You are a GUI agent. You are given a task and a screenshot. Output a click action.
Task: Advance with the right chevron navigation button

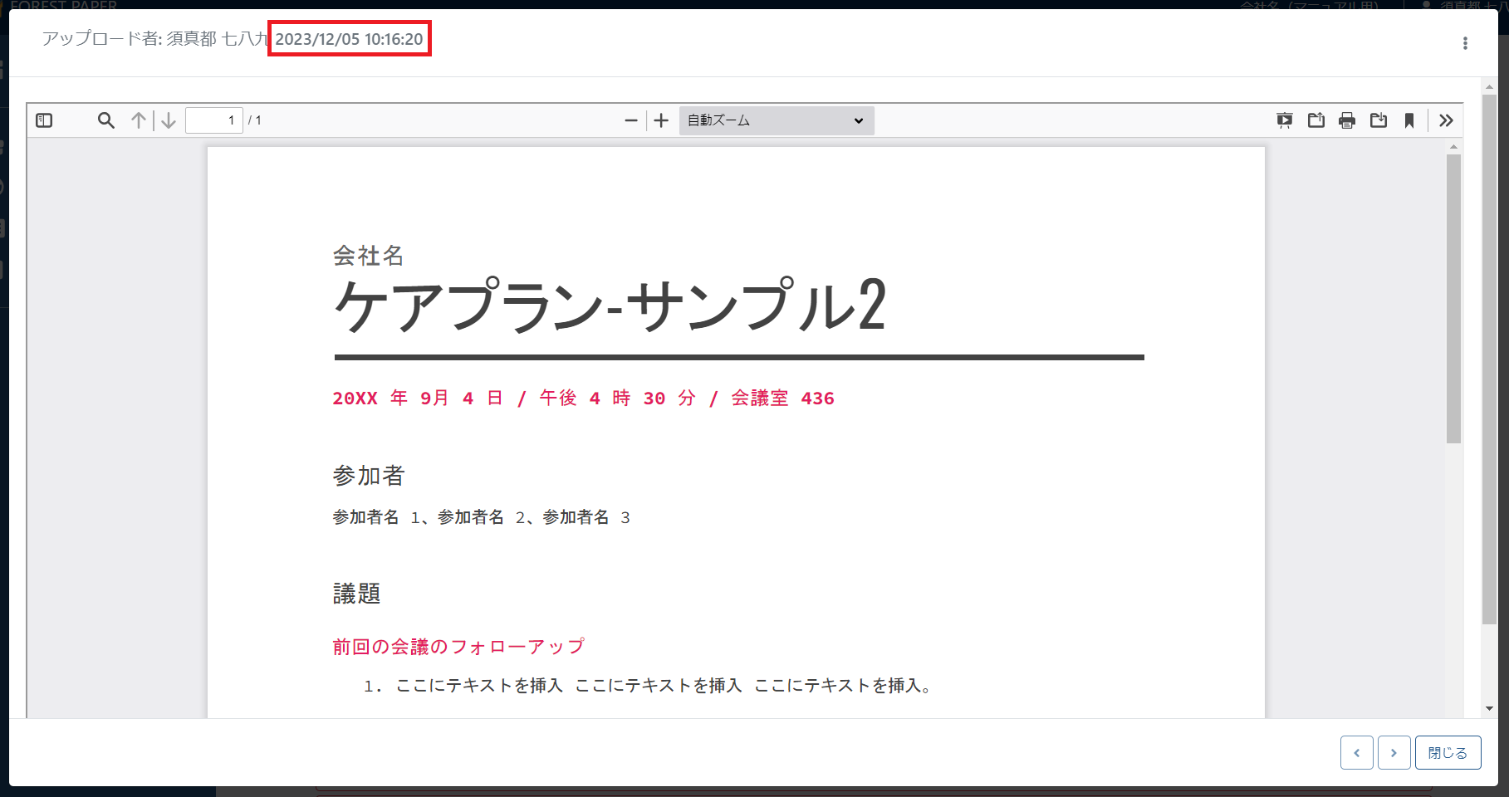point(1394,752)
